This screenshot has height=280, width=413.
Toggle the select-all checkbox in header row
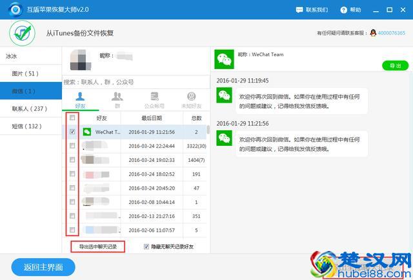point(72,118)
